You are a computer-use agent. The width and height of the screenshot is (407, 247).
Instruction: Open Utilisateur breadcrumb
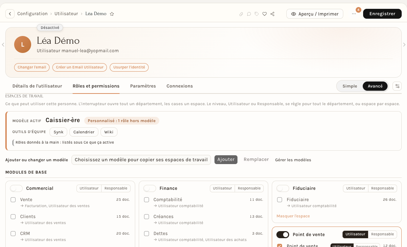(66, 14)
